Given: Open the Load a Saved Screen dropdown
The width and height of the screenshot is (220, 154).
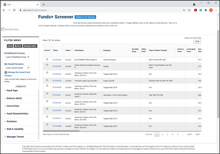Looking at the screenshot, I should coord(17,68).
